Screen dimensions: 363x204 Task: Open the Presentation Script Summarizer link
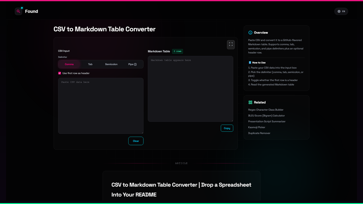pos(267,121)
